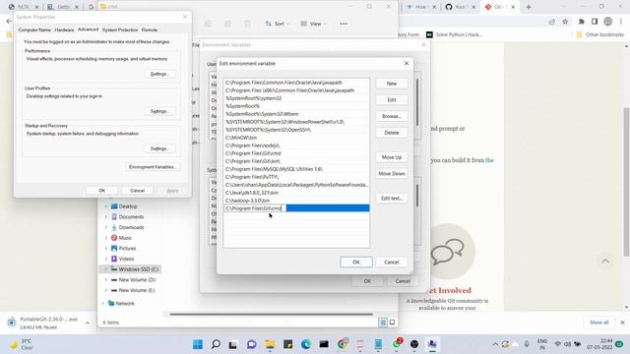
Task: Expand Documents in File Explorer tree
Action: pos(106,216)
